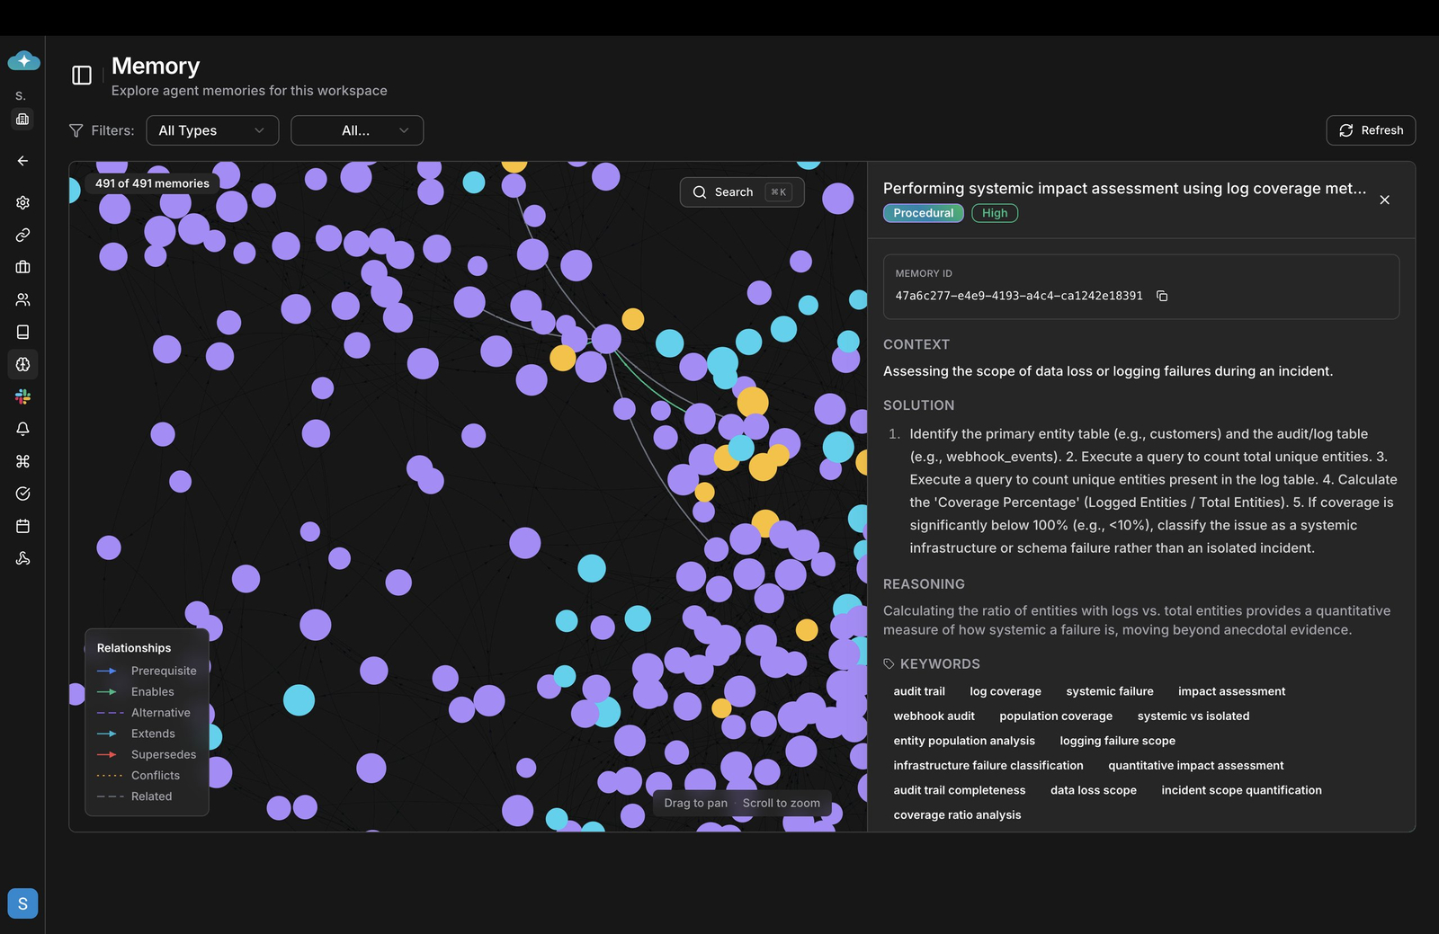Open the link integrations icon in sidebar
The width and height of the screenshot is (1439, 934).
click(x=23, y=235)
